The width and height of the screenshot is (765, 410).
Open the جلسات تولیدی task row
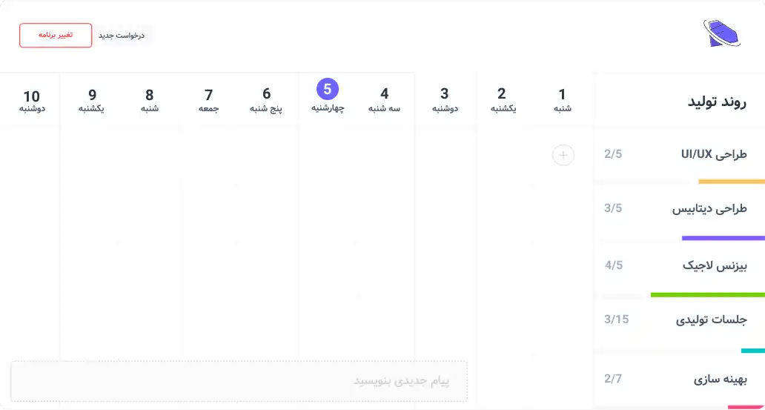[678, 320]
